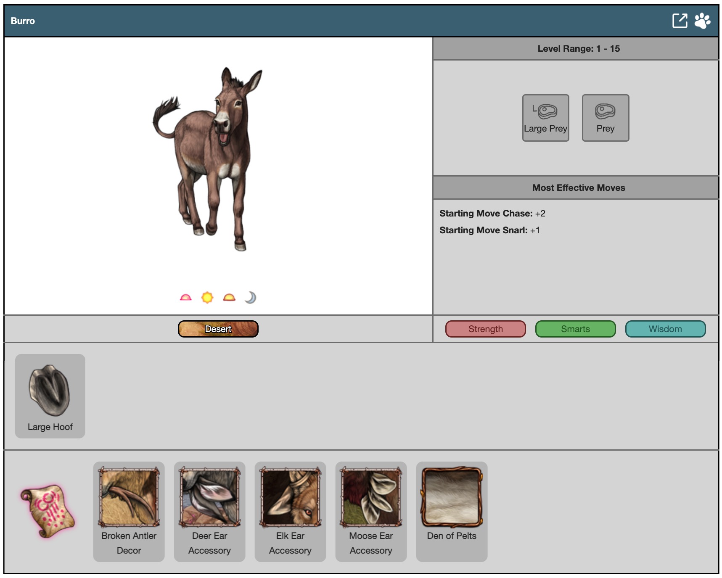This screenshot has width=722, height=578.
Task: Click the green Smarts stat tag
Action: tap(575, 329)
